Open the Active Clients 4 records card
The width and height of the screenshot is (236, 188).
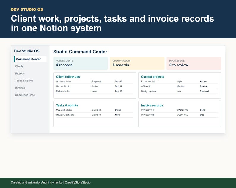(x=81, y=63)
